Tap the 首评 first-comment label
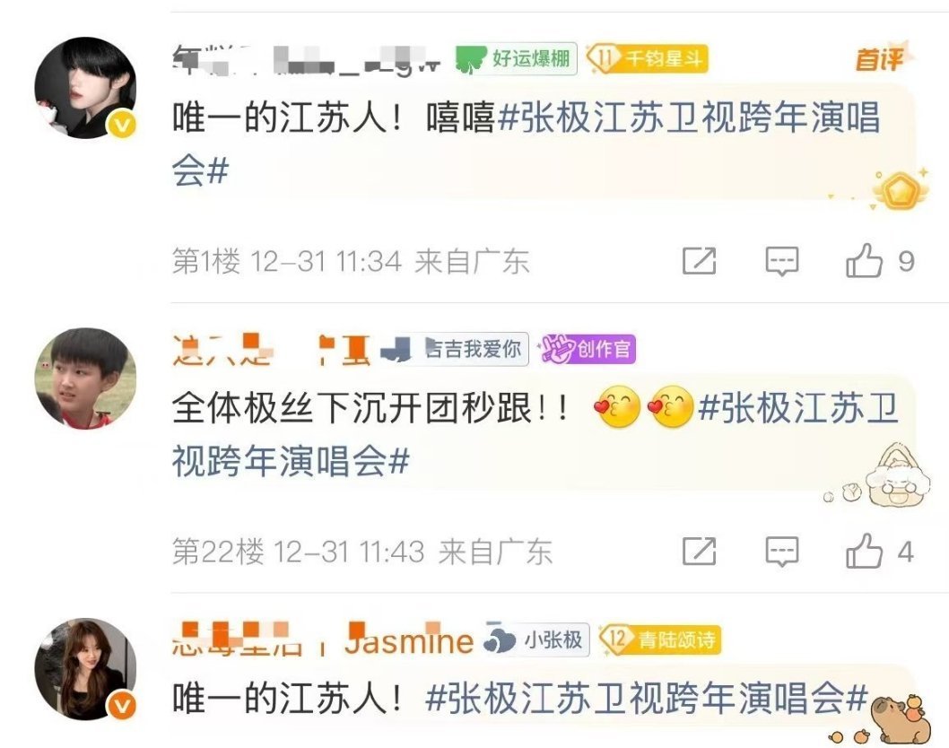Screen dimensions: 949x748 (x=879, y=59)
